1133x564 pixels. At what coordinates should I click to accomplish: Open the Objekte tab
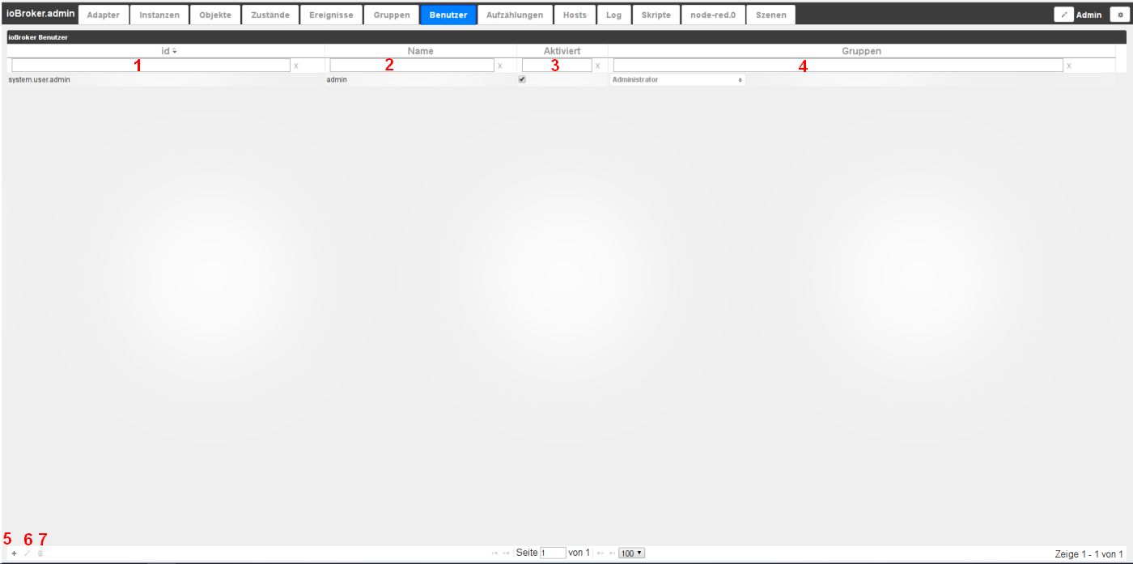coord(215,15)
